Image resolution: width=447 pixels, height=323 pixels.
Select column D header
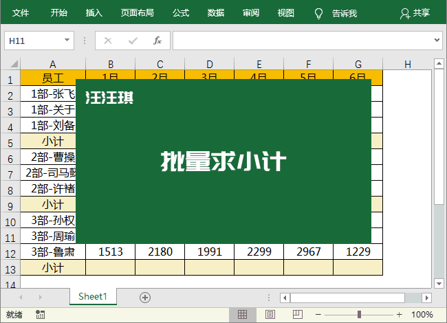pos(210,65)
